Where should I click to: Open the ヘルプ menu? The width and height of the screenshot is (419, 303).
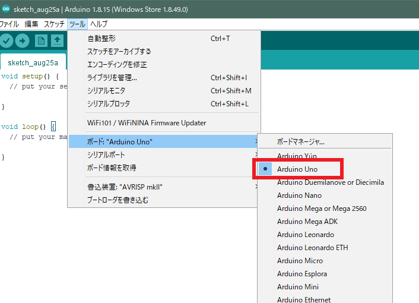pyautogui.click(x=99, y=24)
